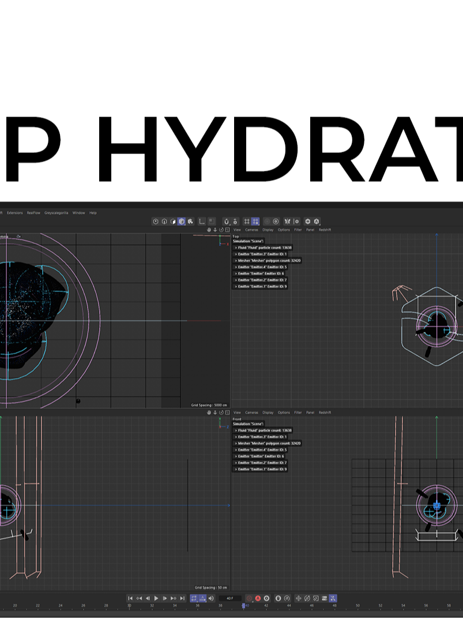The width and height of the screenshot is (463, 618).
Task: Click the maximize view icon above the Top view
Action: 227,230
